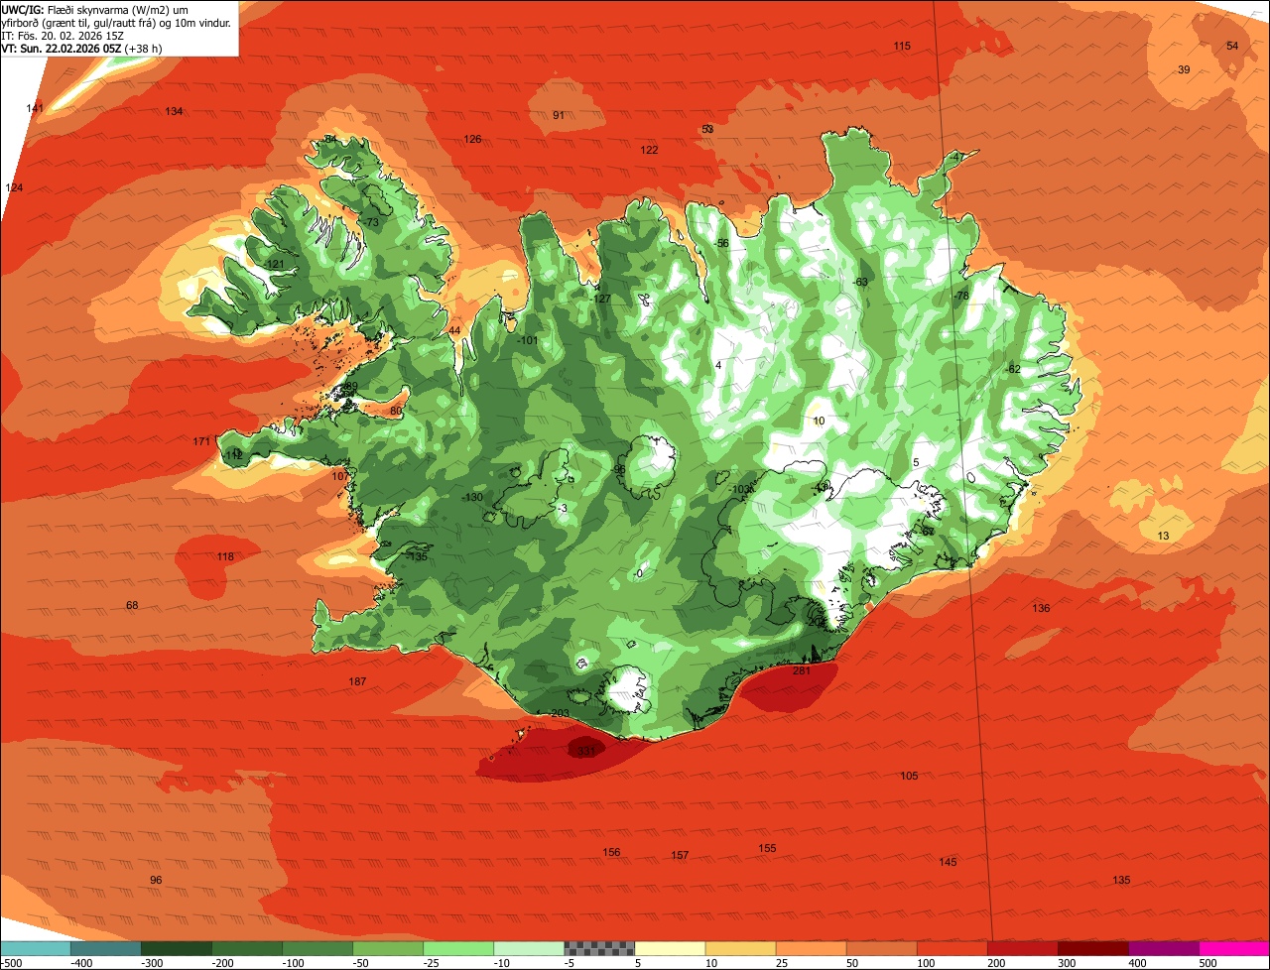Click the -63 value in northeast Iceland
The width and height of the screenshot is (1270, 970).
tap(860, 282)
